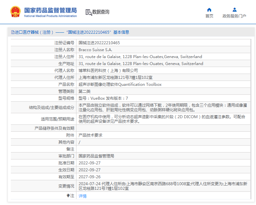Select registration number 国械注进20222210465 value
This screenshot has height=205, width=256.
[x=99, y=43]
